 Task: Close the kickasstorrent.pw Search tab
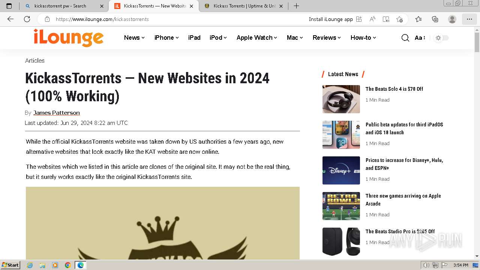(102, 6)
